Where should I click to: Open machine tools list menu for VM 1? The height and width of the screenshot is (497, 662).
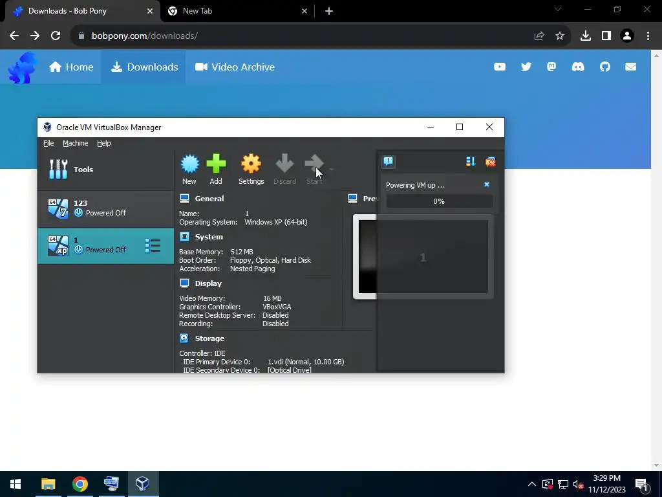153,245
